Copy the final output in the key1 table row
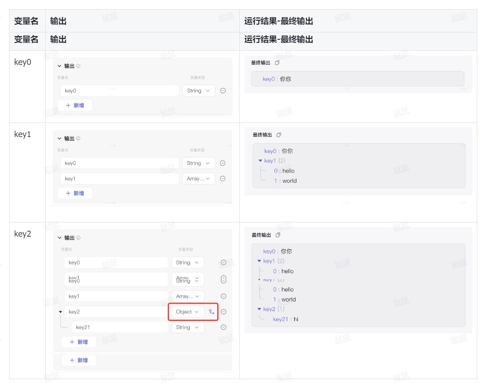The image size is (486, 386). click(x=279, y=135)
